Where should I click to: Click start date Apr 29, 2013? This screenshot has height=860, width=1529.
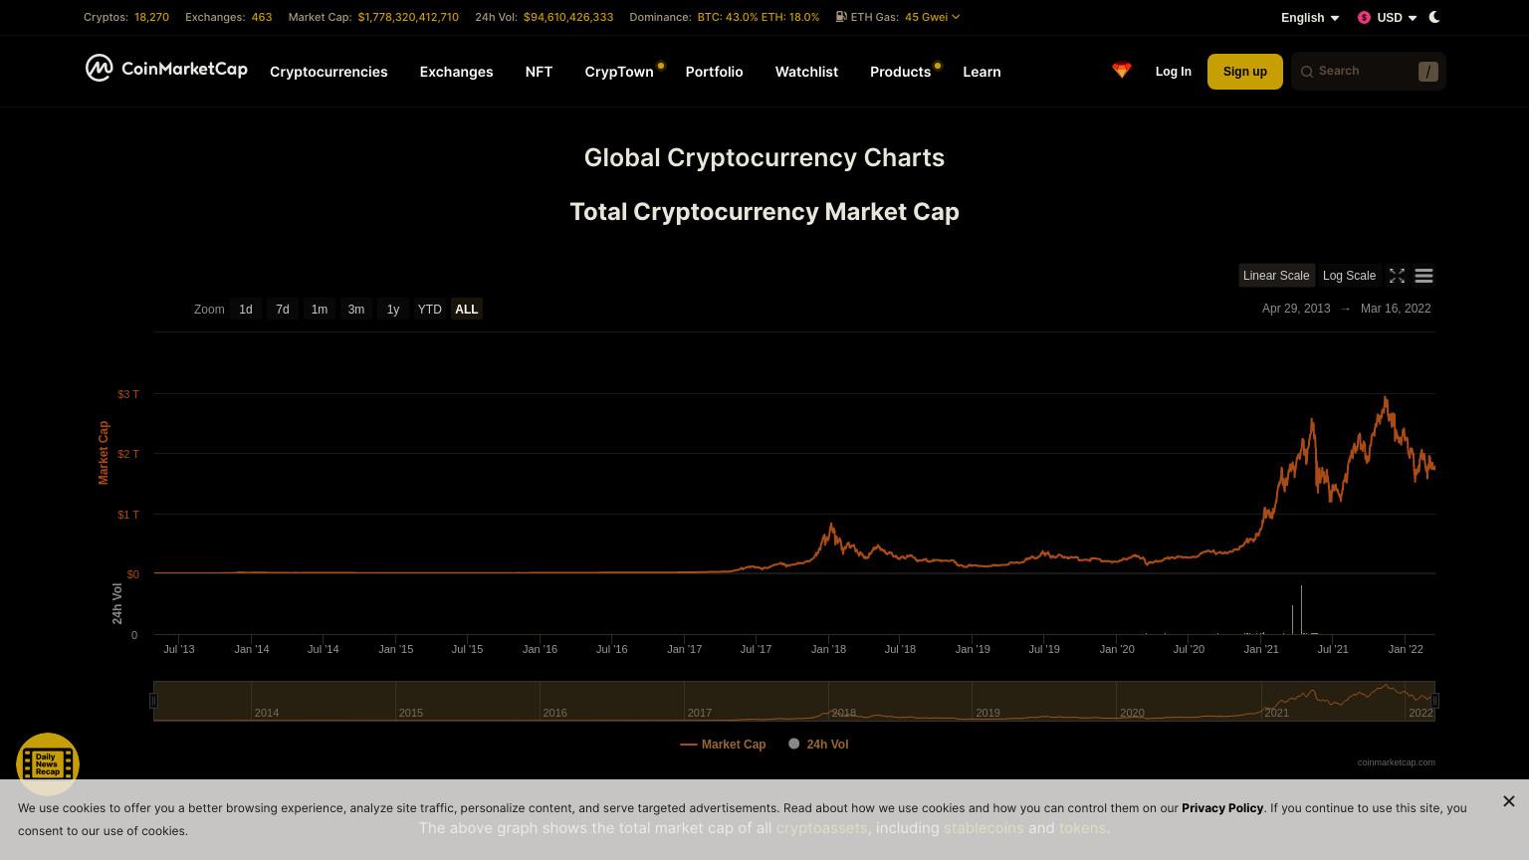1296,309
